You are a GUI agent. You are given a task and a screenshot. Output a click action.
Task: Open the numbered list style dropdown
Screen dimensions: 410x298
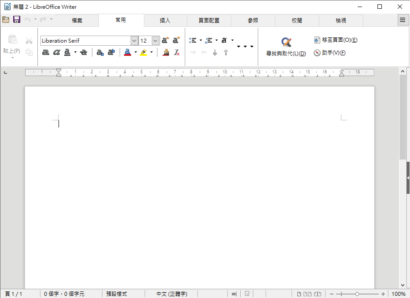click(x=216, y=40)
